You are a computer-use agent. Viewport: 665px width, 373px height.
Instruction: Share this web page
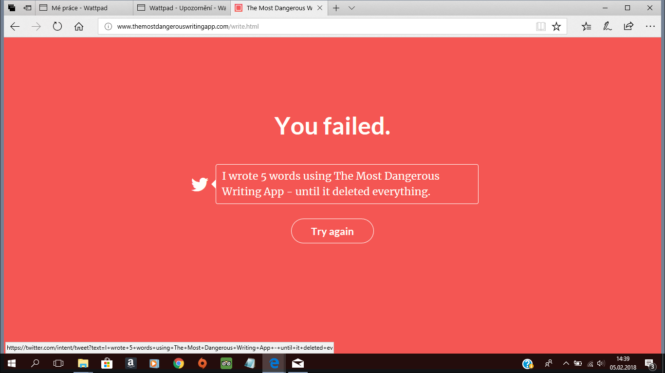628,26
